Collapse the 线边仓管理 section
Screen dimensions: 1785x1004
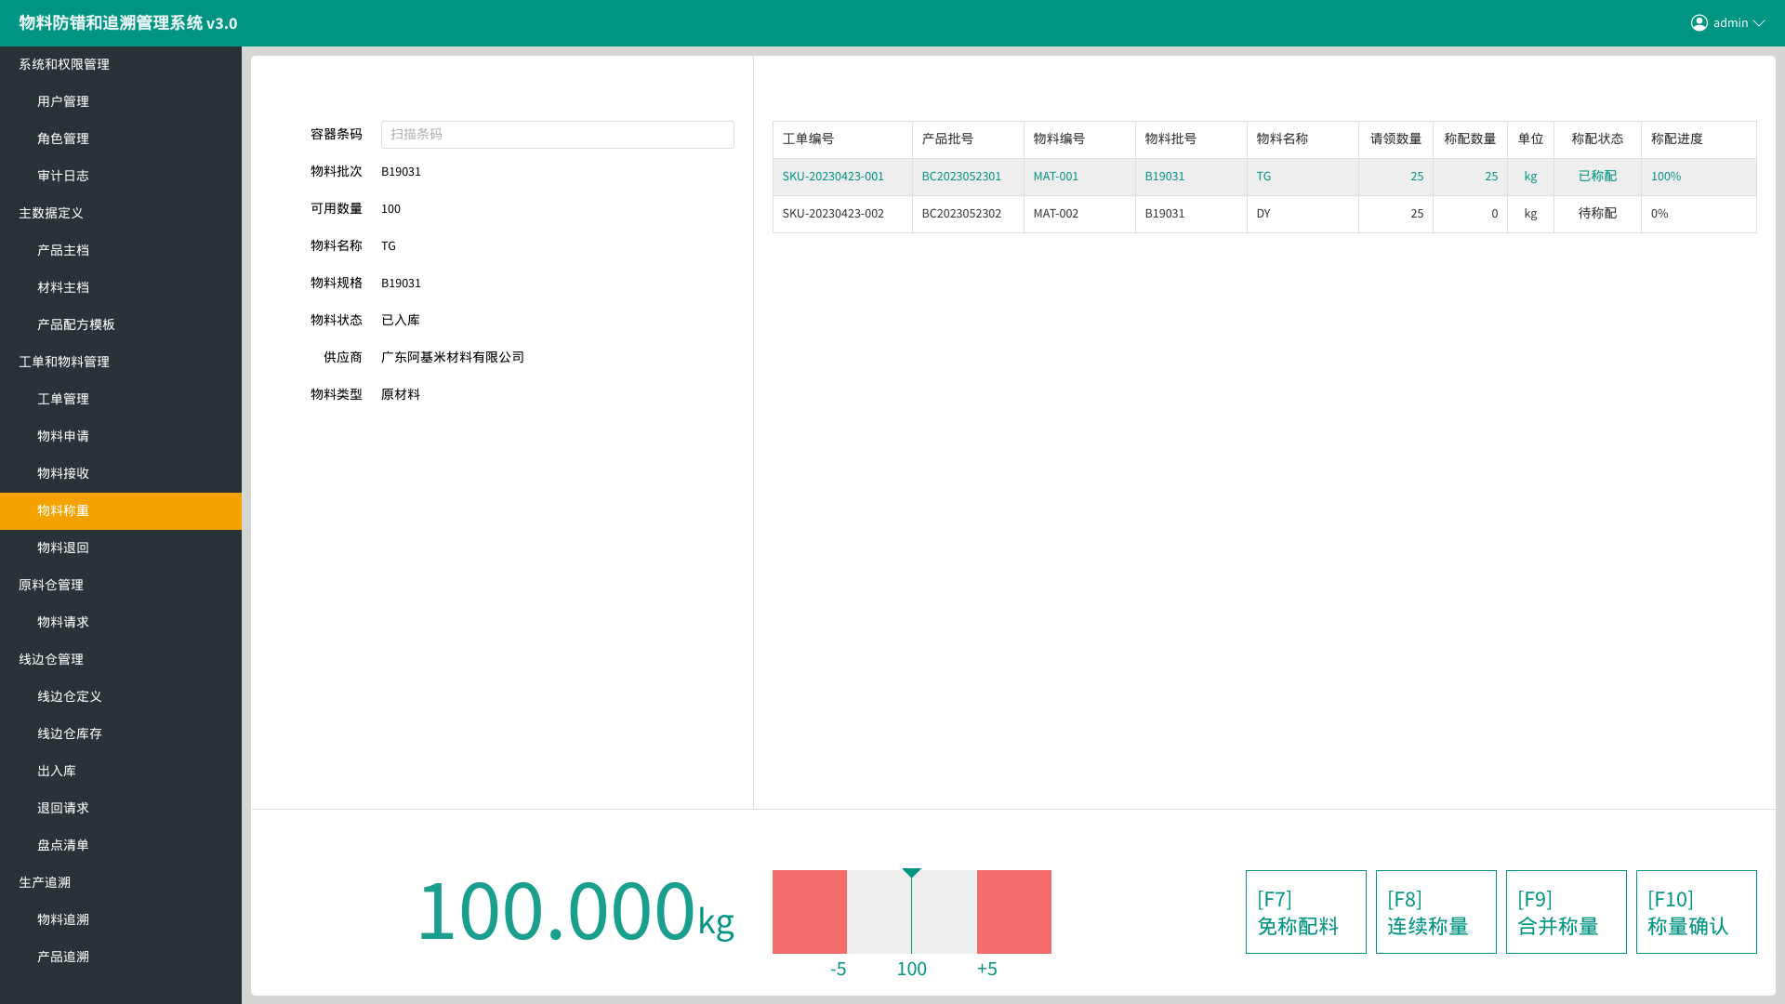[x=121, y=660]
